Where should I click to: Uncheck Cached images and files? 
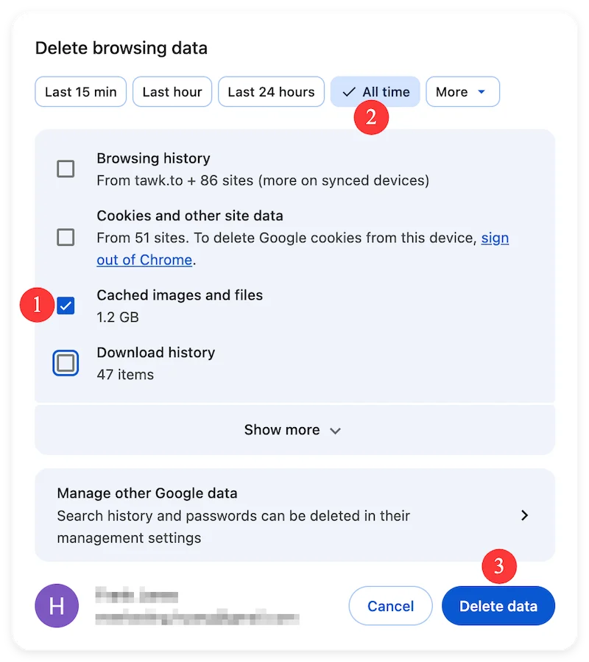pyautogui.click(x=66, y=305)
